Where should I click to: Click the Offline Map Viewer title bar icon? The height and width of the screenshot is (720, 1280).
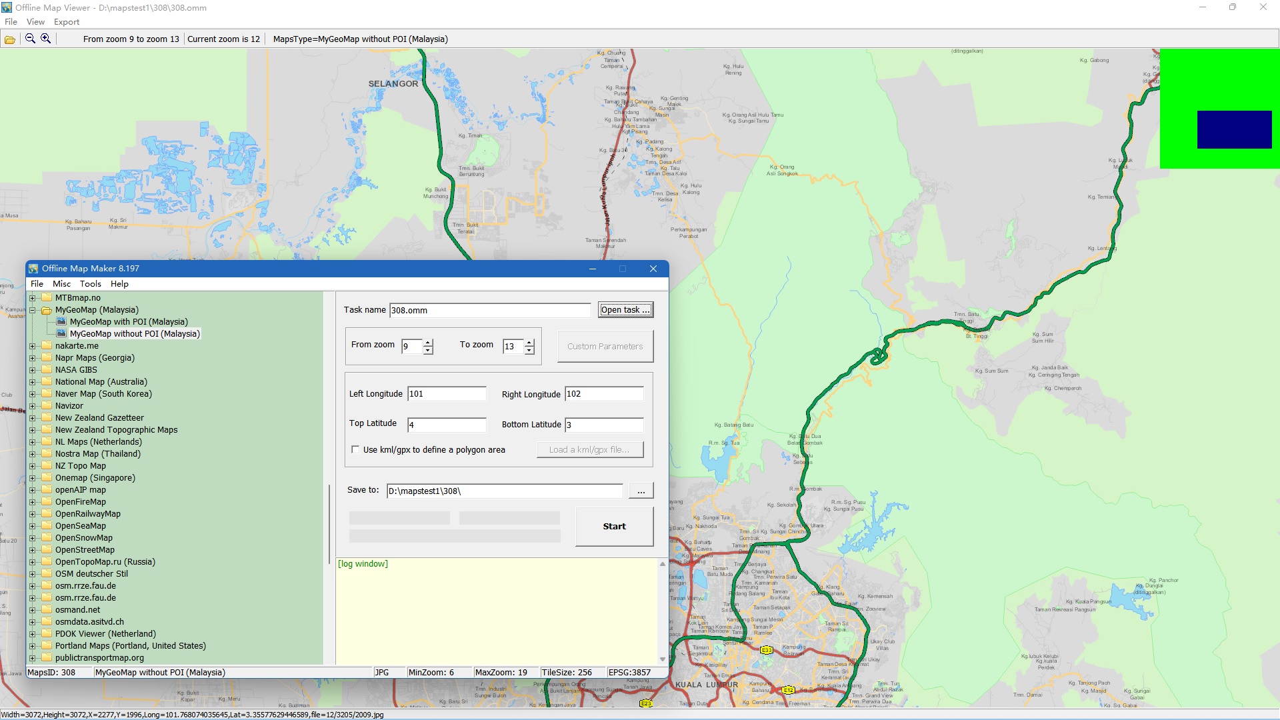click(x=7, y=7)
